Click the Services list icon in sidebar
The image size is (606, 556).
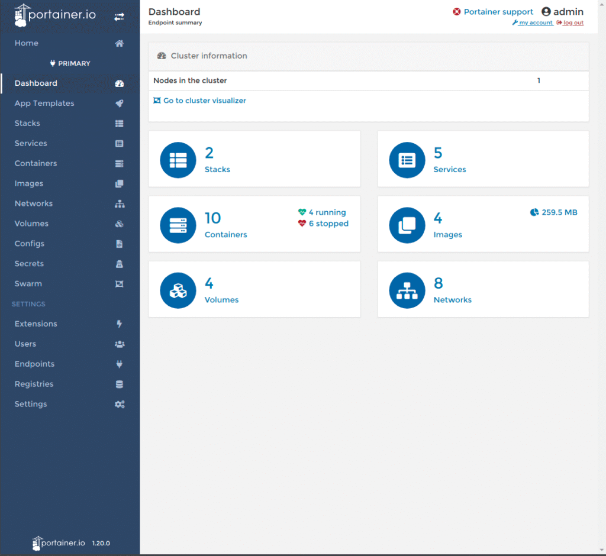click(120, 144)
